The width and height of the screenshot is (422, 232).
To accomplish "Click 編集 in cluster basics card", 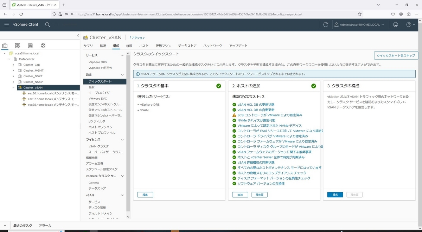I will point(145,195).
